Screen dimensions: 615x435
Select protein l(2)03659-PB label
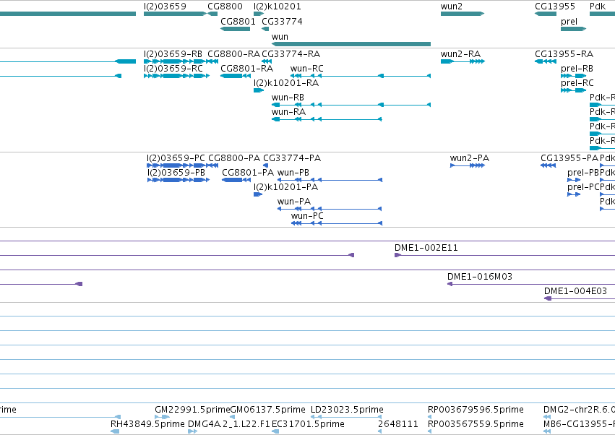(176, 173)
